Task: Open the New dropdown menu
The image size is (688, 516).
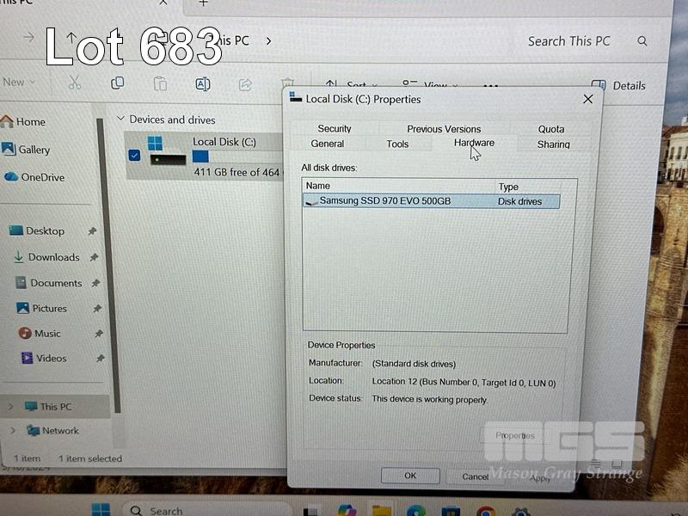Action: 19,83
